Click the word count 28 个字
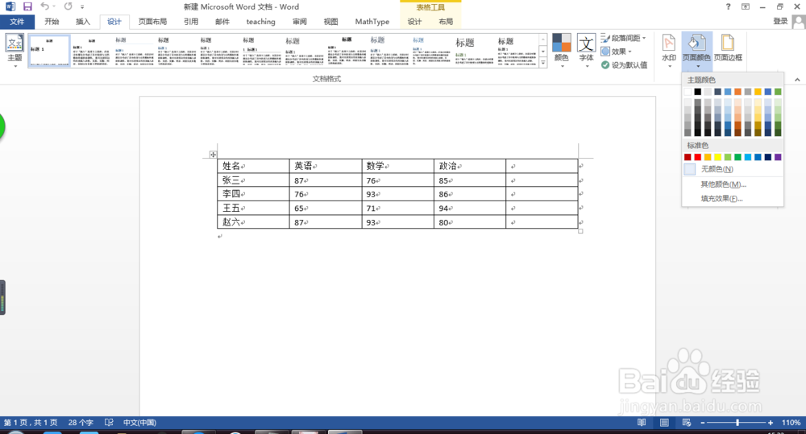 click(81, 423)
